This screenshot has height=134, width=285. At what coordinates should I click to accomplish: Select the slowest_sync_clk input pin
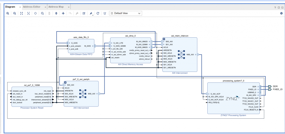[x=20, y=91]
